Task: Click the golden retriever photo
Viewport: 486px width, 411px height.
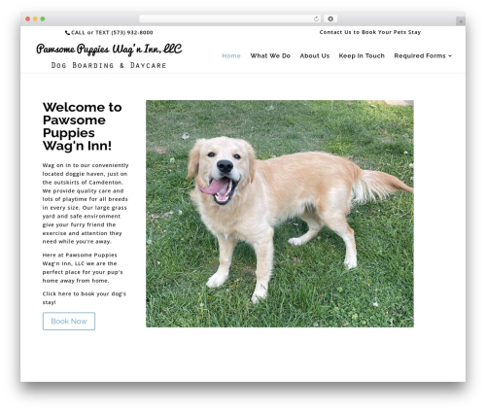Action: click(x=280, y=214)
